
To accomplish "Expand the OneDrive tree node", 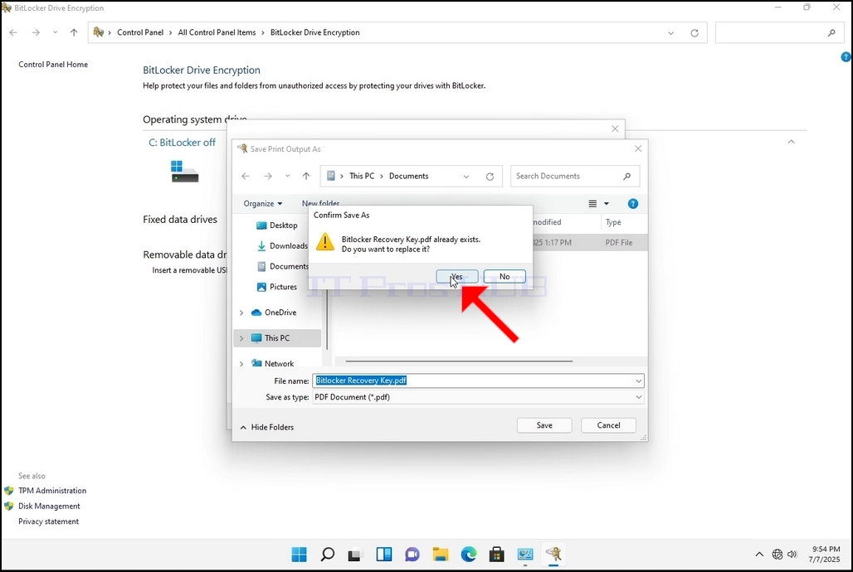I will pos(241,313).
